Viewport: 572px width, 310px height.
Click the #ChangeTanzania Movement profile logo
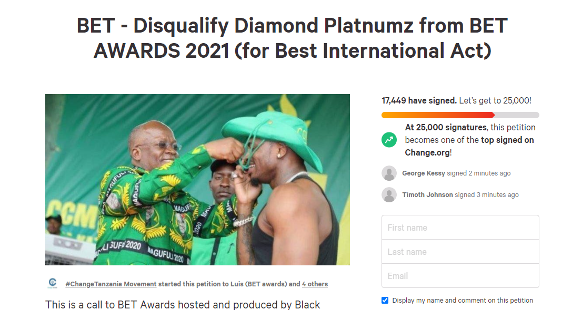pyautogui.click(x=53, y=284)
